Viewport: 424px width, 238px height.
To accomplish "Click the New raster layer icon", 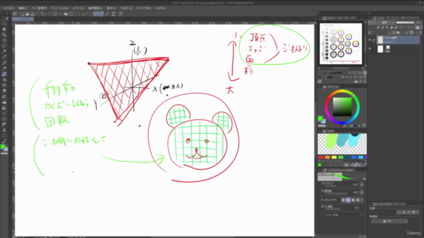I will point(390,32).
